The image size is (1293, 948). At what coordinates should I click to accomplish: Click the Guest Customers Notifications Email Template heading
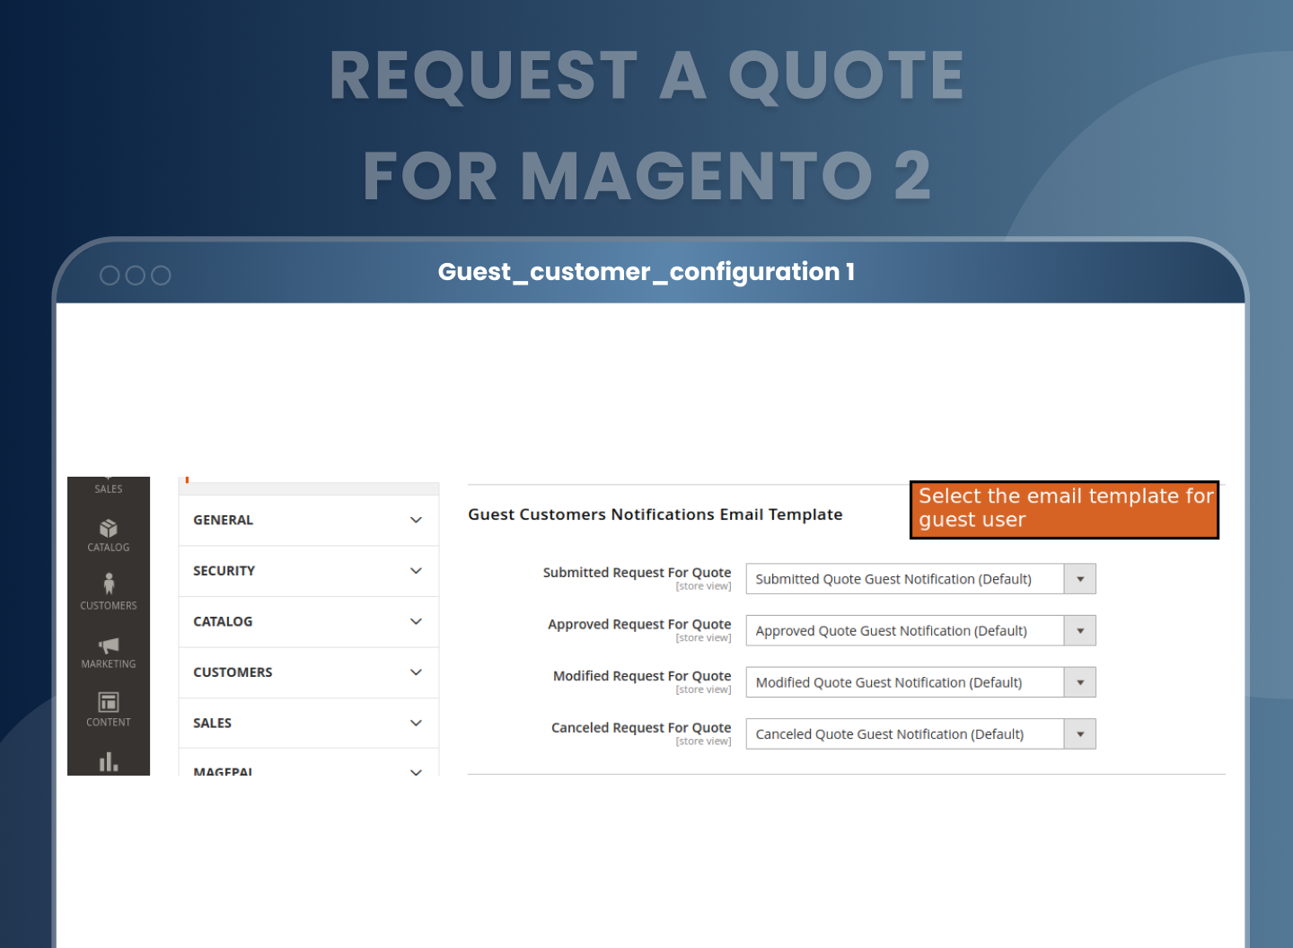coord(655,514)
